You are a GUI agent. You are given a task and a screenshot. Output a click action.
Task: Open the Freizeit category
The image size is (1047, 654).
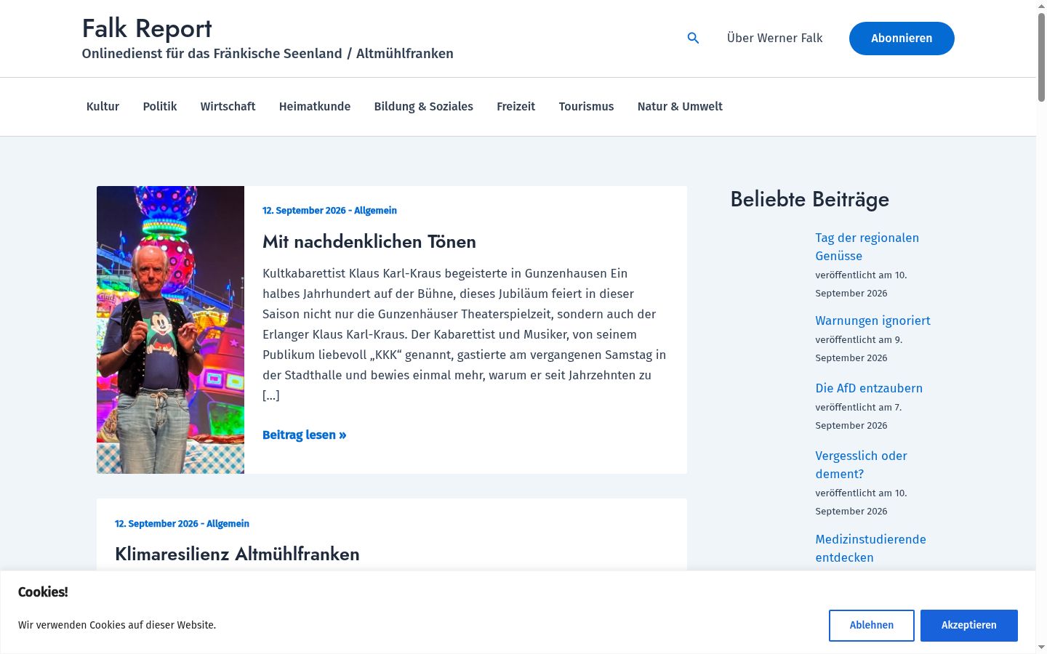click(516, 107)
